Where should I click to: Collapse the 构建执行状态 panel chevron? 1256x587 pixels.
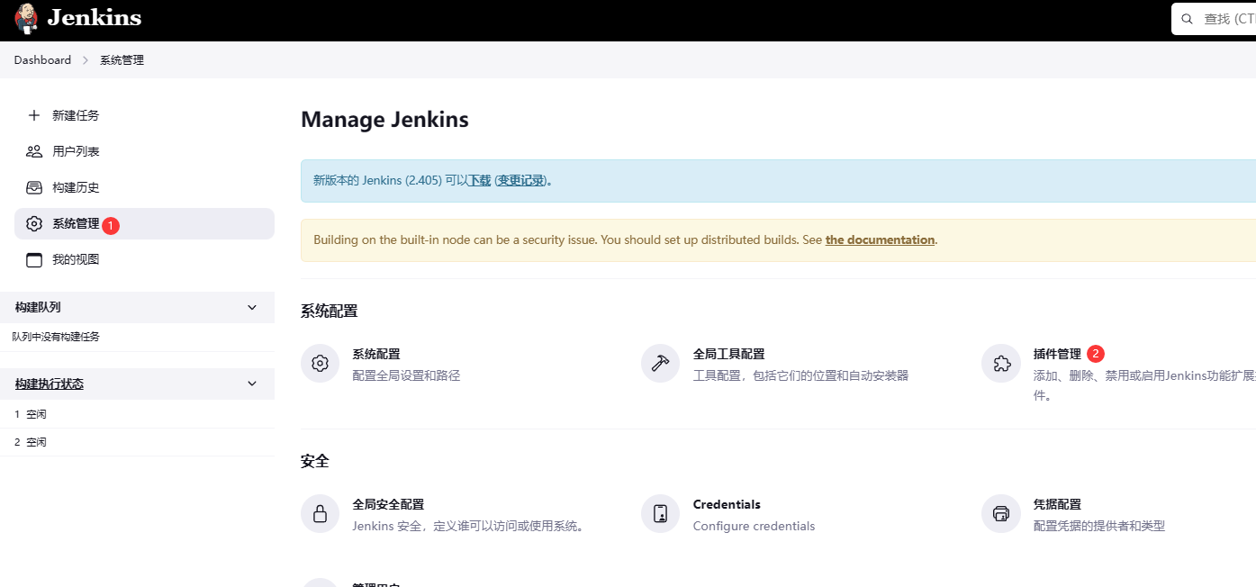coord(252,384)
